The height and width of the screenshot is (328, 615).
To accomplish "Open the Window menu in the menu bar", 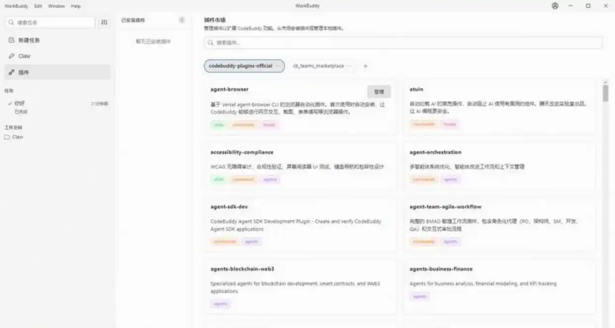I will point(56,6).
